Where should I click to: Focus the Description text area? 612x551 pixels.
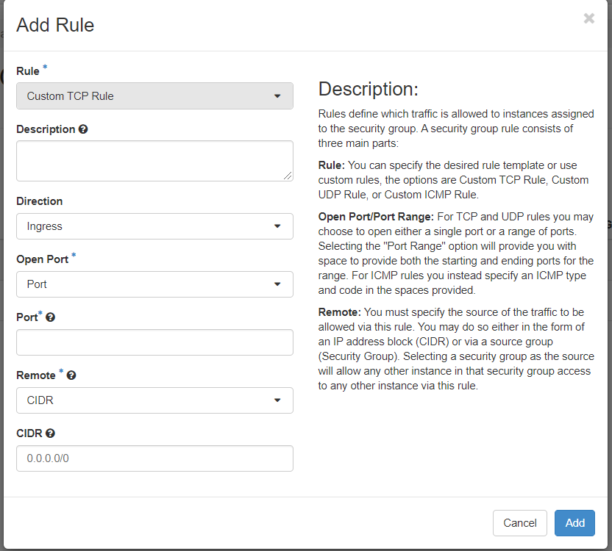154,161
